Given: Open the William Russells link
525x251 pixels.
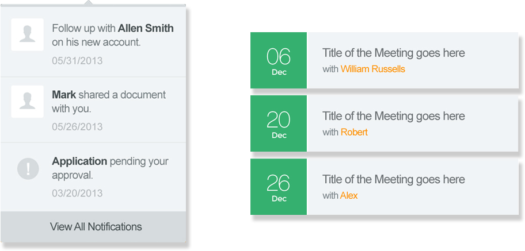Looking at the screenshot, I should coord(372,69).
